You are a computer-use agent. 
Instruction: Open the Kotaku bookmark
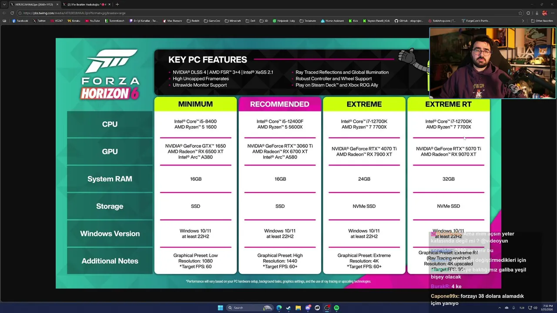pos(74,20)
